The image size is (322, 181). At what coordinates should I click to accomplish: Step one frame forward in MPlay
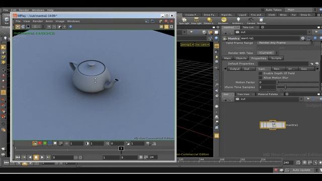tap(48, 157)
